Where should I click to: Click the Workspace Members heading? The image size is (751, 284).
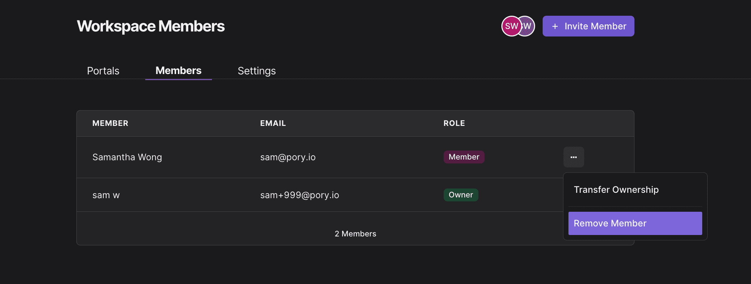click(151, 26)
